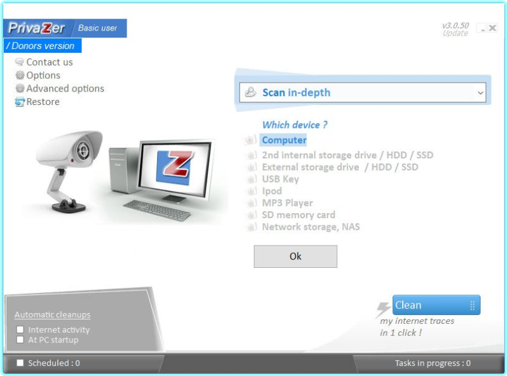Screen dimensions: 507x376
Task: Open the Automatic cleanups link
Action: tap(52, 314)
